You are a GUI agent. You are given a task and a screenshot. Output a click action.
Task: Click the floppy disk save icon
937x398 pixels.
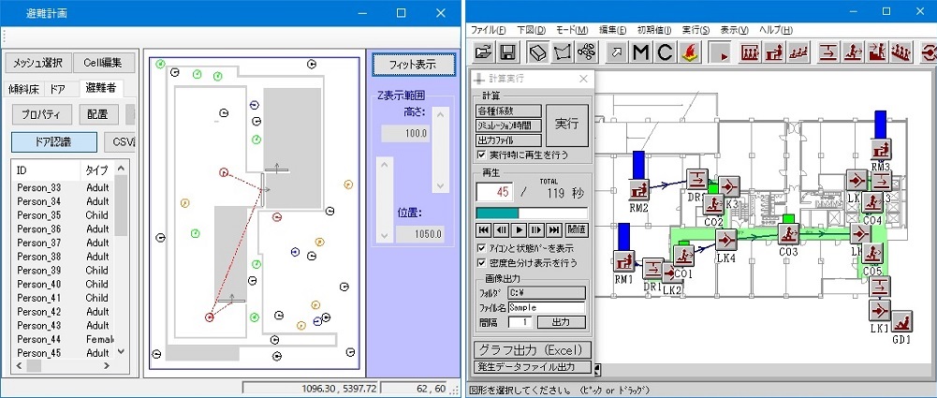click(508, 52)
